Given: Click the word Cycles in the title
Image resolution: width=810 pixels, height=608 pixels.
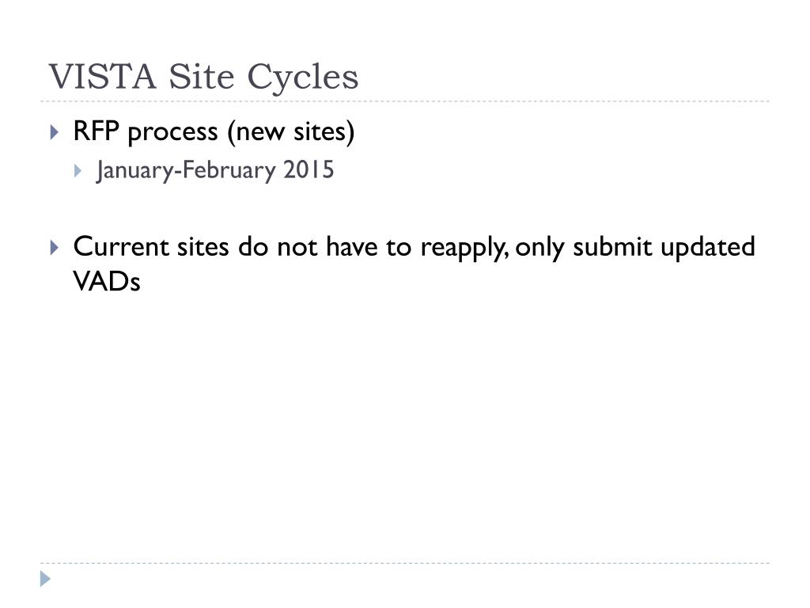Looking at the screenshot, I should tap(303, 78).
